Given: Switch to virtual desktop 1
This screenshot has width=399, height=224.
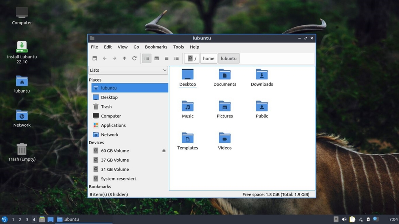Looking at the screenshot, I should (x=13, y=219).
